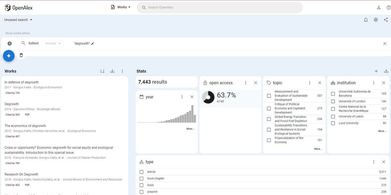Image resolution: width=391 pixels, height=195 pixels.
Task: Open the Works sort icon
Action: click(x=102, y=71)
